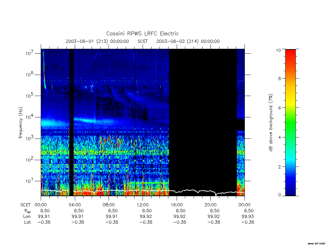Select the Lat value -0.38 under 20:00
The width and height of the screenshot is (326, 245).
click(214, 222)
